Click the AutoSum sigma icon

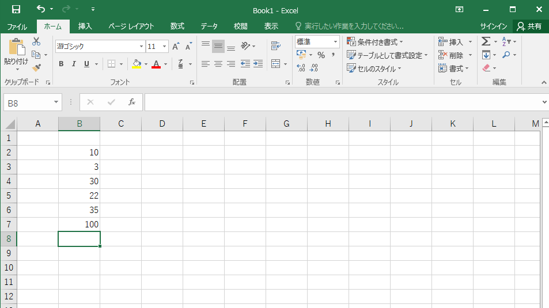point(486,41)
